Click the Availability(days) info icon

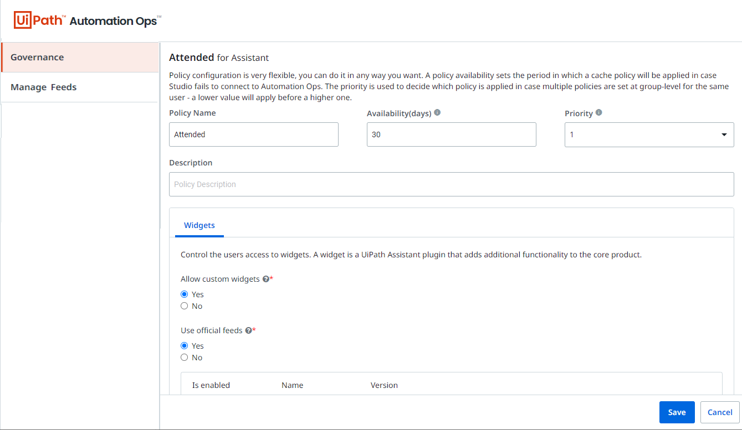tap(437, 112)
